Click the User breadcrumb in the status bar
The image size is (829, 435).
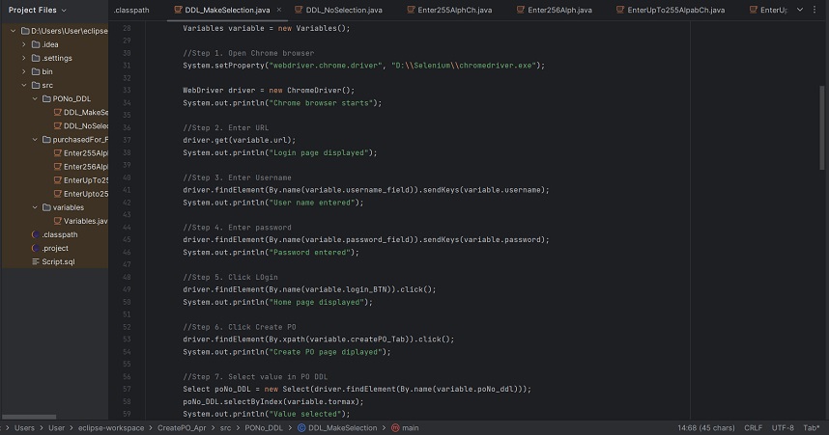coord(57,428)
